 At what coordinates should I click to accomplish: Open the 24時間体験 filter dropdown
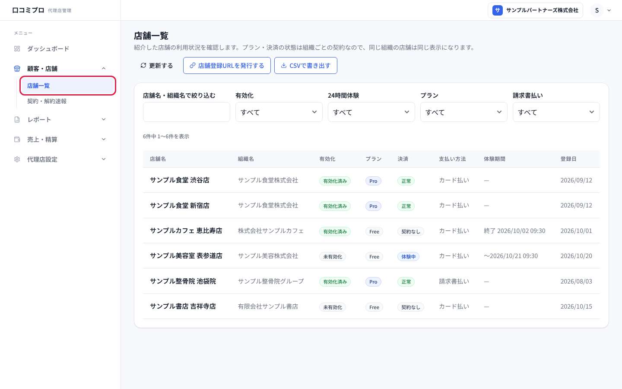coord(371,112)
